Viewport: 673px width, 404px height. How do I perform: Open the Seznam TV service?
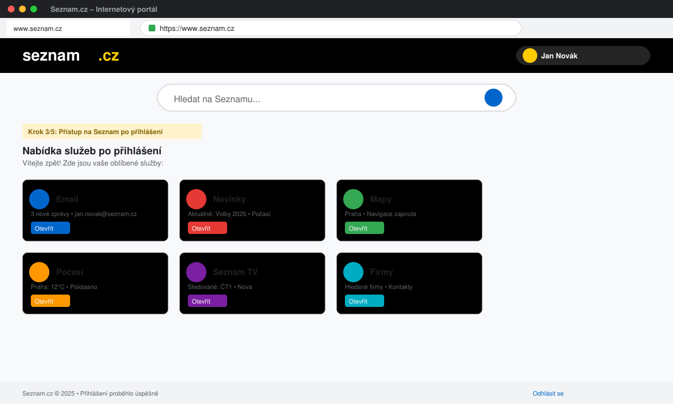click(x=208, y=301)
